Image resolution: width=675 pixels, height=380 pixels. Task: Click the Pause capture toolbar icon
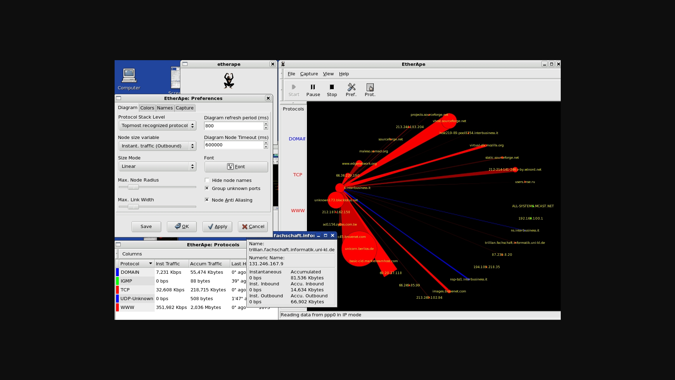(313, 87)
